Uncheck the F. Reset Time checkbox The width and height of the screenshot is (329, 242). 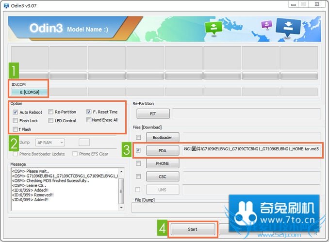point(89,112)
